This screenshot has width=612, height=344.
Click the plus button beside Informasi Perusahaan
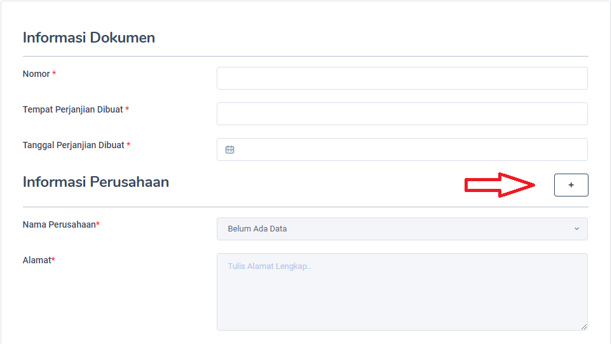point(571,185)
